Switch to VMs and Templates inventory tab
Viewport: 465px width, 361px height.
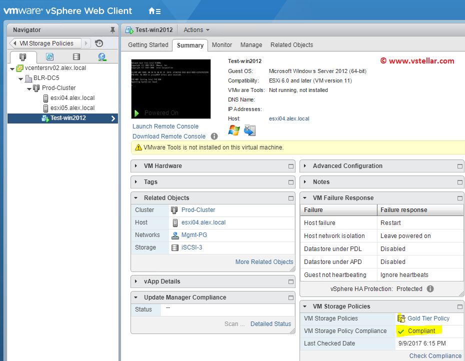pyautogui.click(x=49, y=57)
